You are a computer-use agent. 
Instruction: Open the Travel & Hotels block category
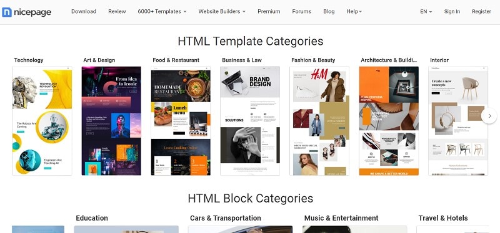443,218
